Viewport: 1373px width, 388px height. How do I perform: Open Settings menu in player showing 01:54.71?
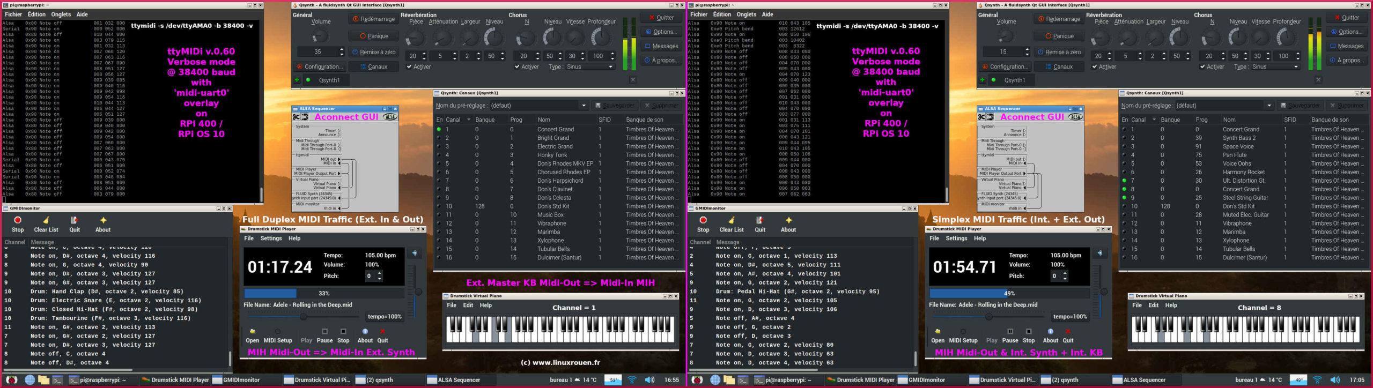coord(956,238)
